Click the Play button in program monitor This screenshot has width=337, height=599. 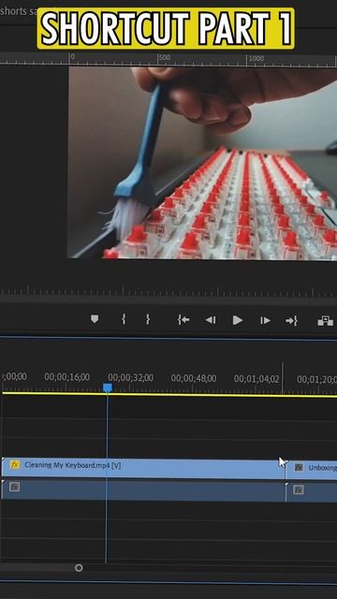[x=238, y=320]
